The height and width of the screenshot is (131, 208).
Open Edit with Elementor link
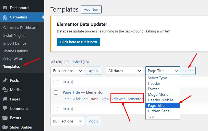127,99
